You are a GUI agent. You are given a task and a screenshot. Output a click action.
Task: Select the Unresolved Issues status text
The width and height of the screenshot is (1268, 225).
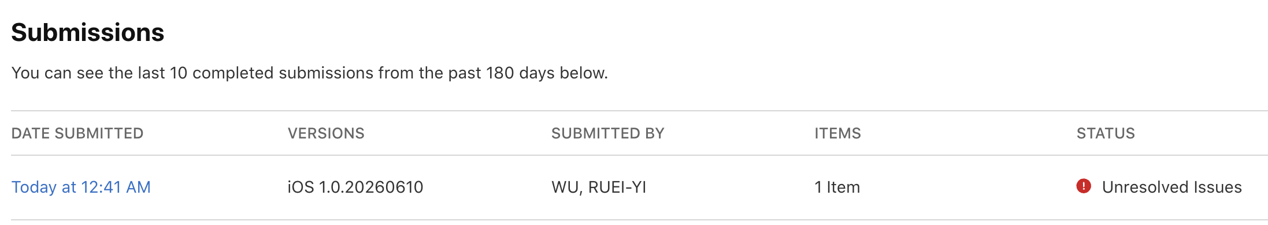click(1171, 187)
